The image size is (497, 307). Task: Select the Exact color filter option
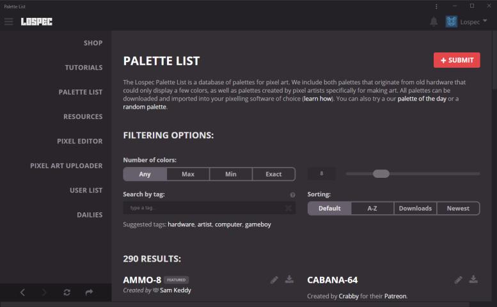tap(274, 174)
